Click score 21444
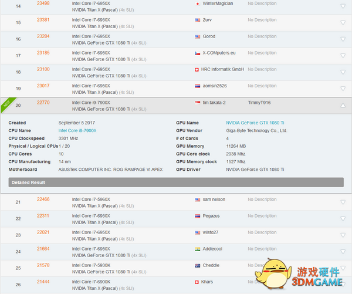This screenshot has height=294, width=352. pyautogui.click(x=43, y=282)
